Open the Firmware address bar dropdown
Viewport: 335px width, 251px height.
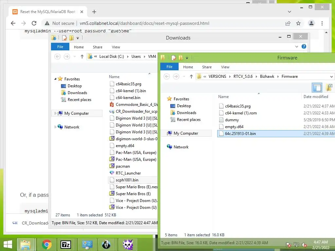pyautogui.click(x=331, y=76)
